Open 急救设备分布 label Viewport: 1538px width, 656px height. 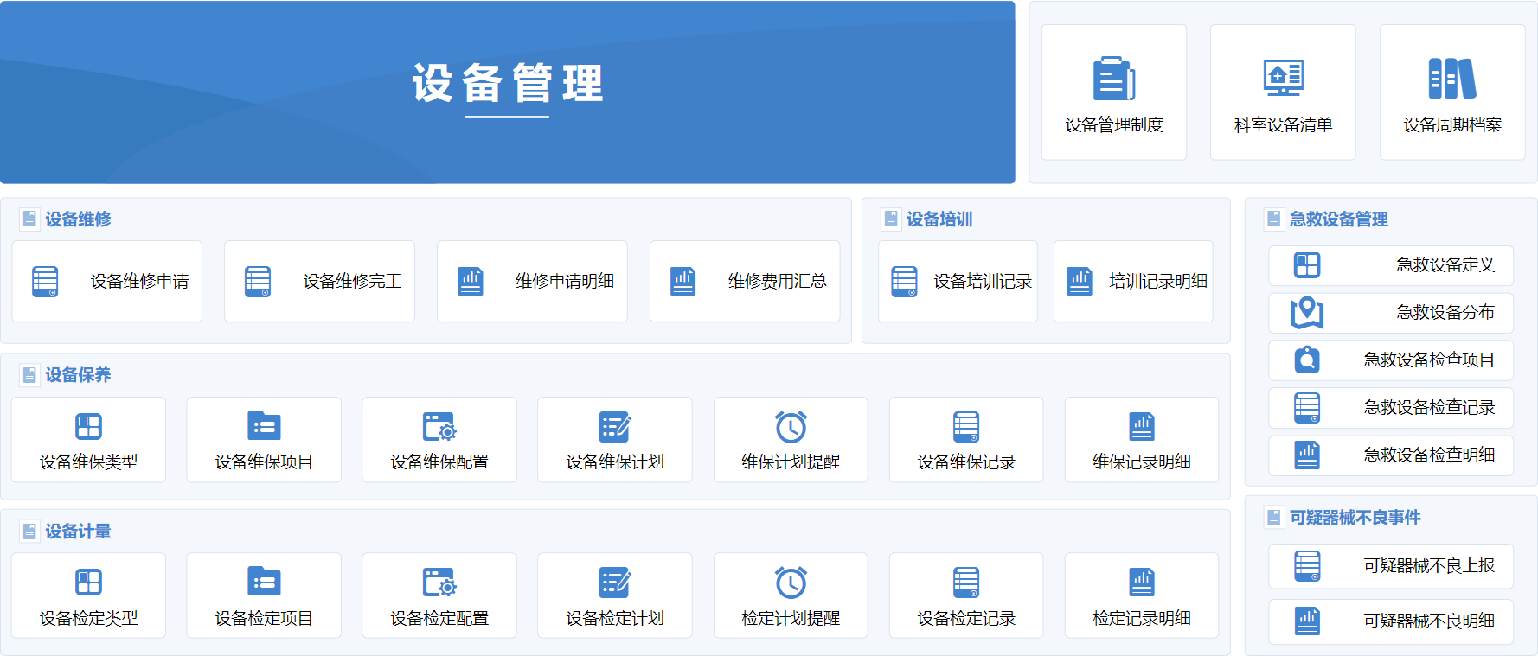pos(1445,313)
